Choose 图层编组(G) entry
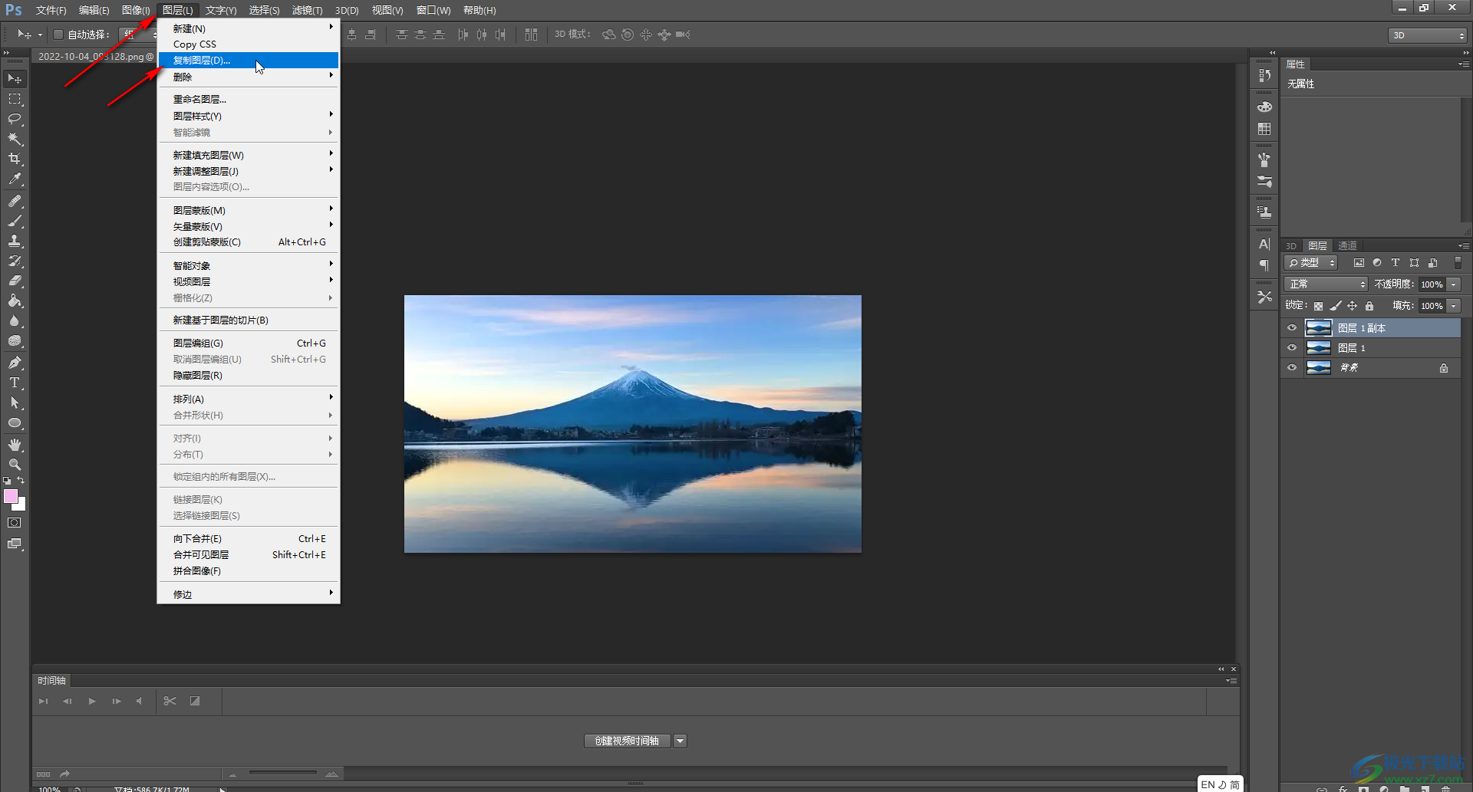 click(248, 343)
